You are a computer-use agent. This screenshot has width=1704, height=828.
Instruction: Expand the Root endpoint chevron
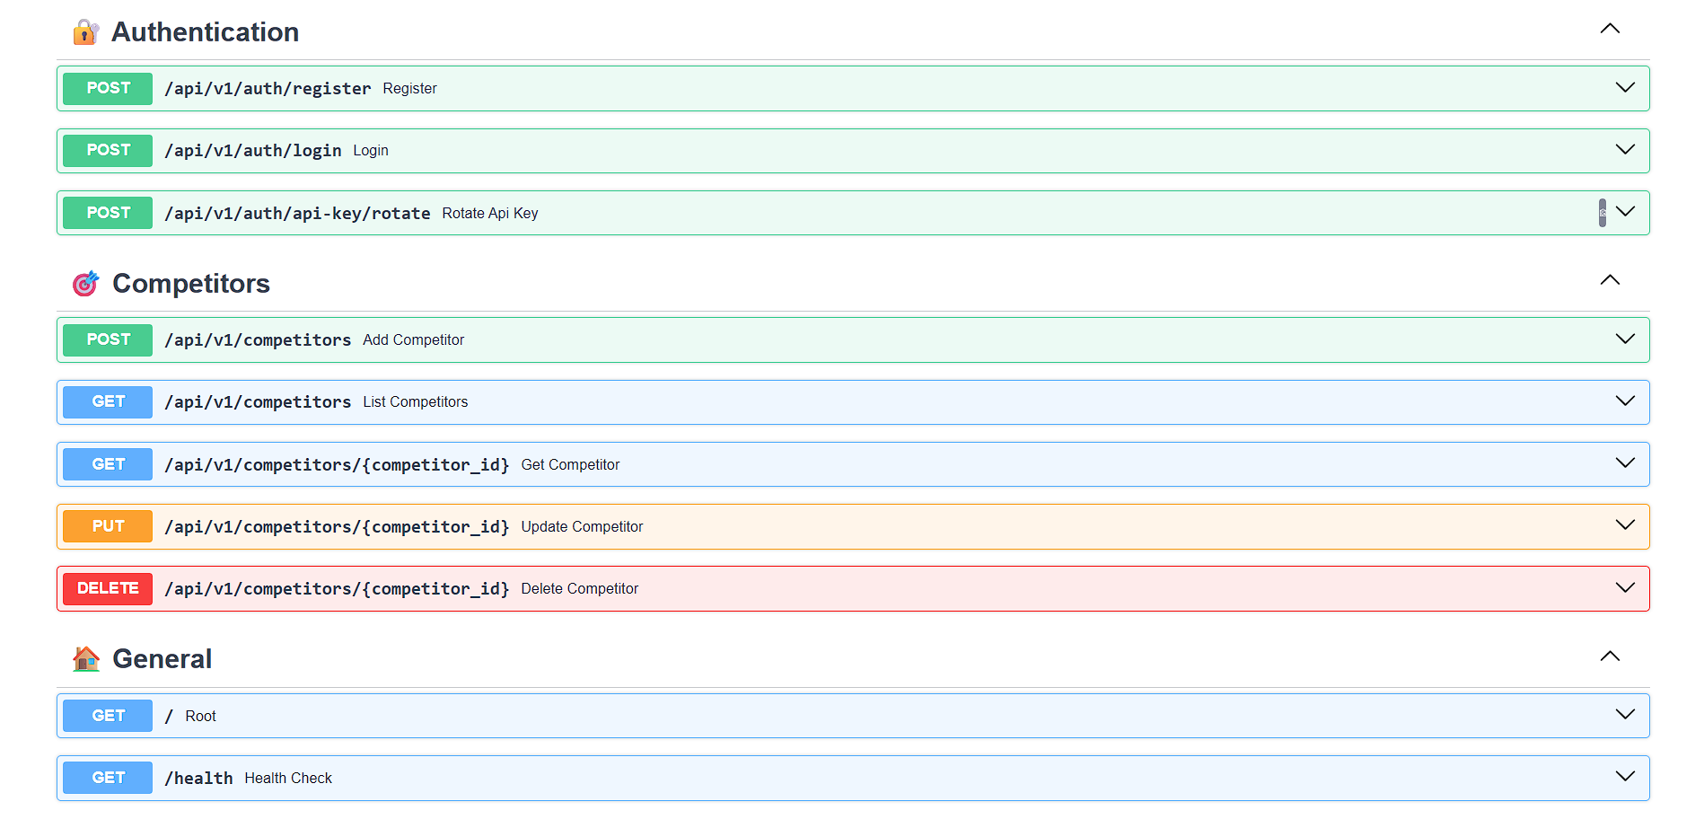[x=1625, y=715]
